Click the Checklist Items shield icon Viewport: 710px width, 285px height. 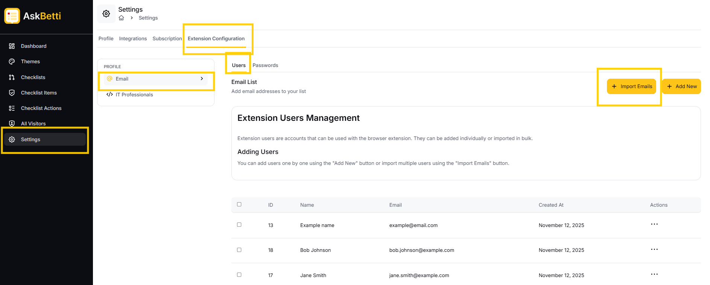pyautogui.click(x=12, y=93)
